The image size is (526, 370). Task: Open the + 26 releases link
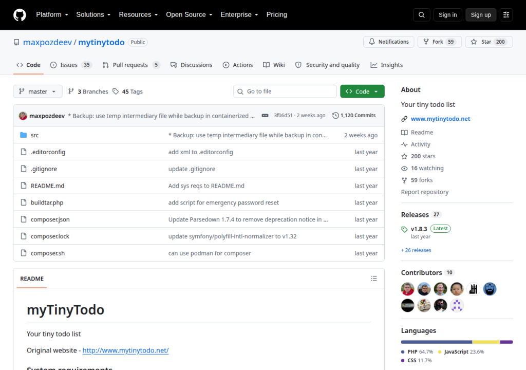pos(416,250)
